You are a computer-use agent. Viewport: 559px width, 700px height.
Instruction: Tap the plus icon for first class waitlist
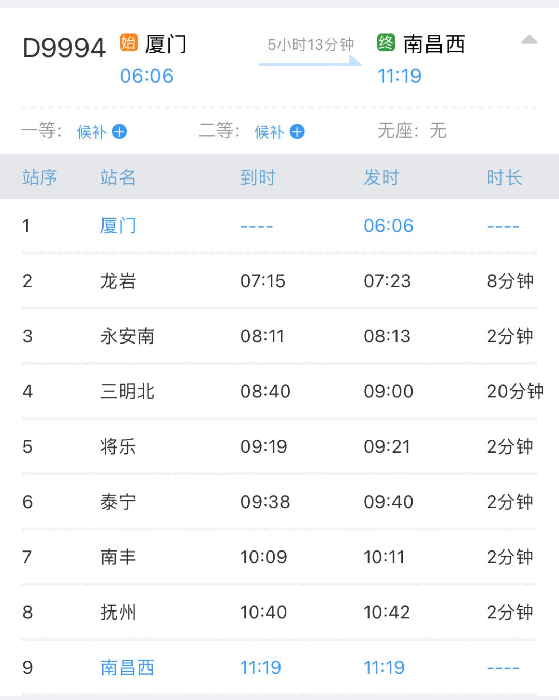pos(120,132)
